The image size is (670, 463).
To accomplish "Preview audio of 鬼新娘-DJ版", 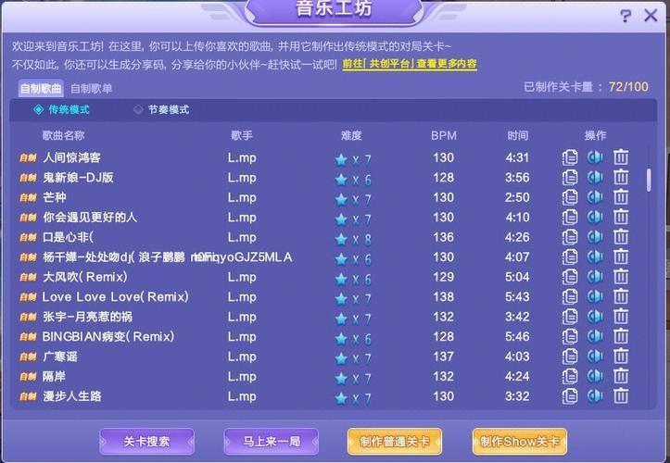I will pos(595,177).
